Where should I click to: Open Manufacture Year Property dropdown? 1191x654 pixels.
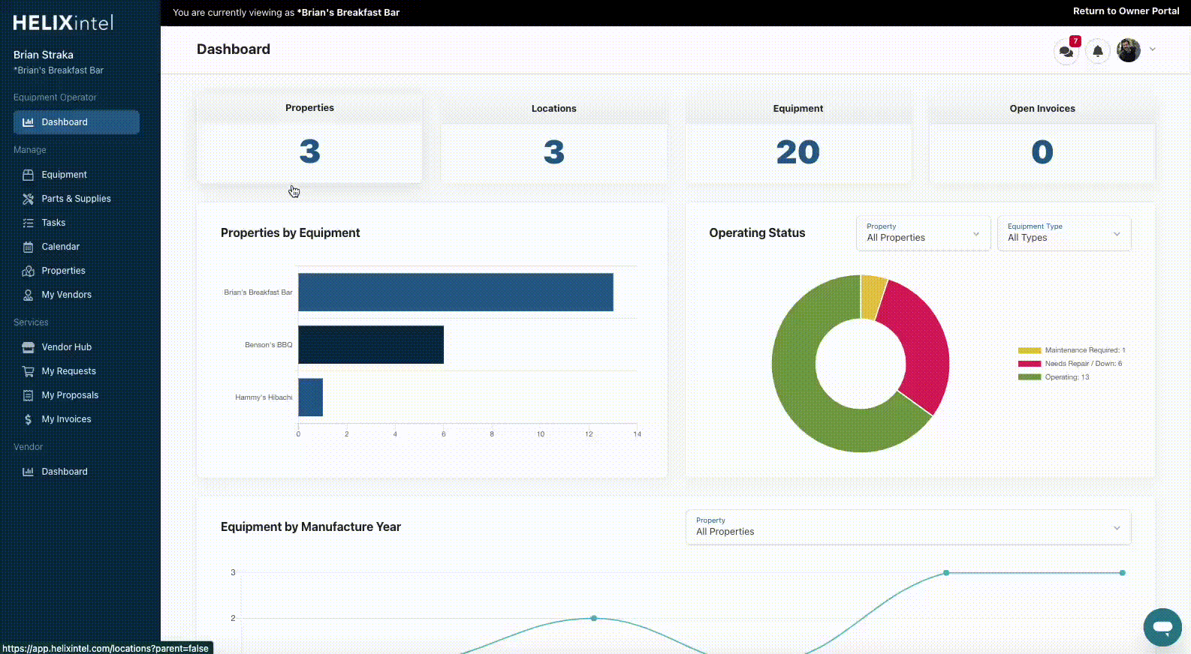pyautogui.click(x=908, y=527)
